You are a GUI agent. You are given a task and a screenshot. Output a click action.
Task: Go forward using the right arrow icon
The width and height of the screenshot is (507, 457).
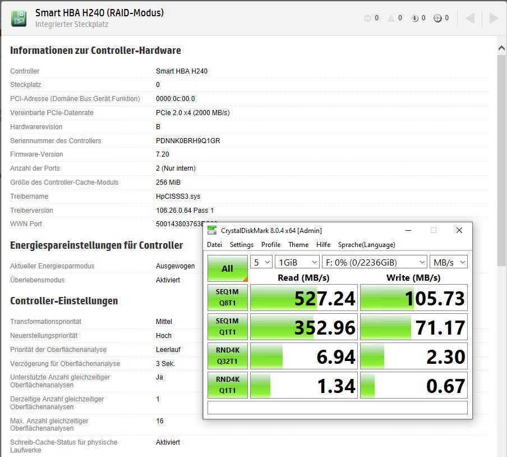click(x=494, y=18)
